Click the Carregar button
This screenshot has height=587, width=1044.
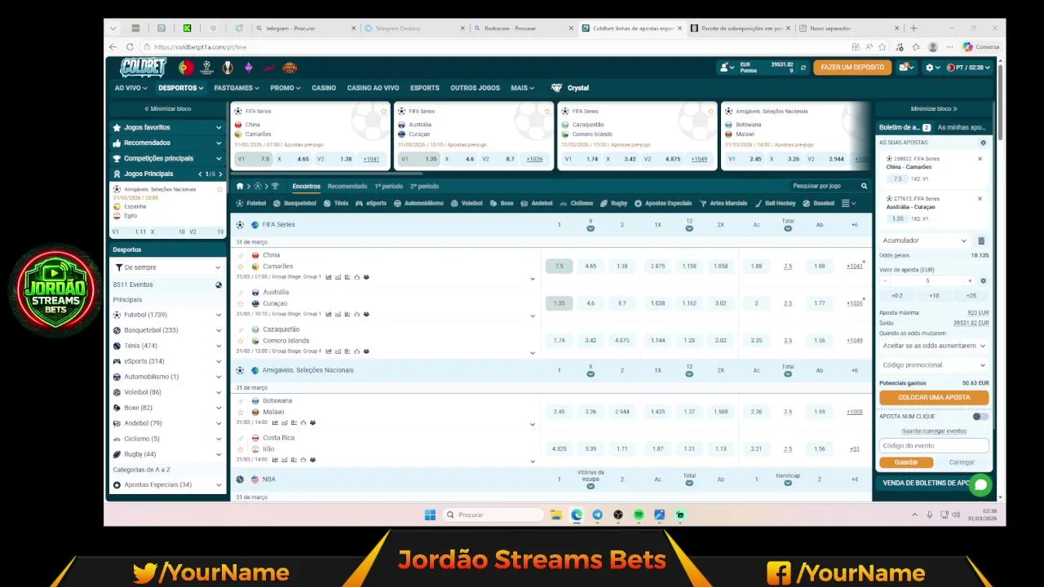962,462
